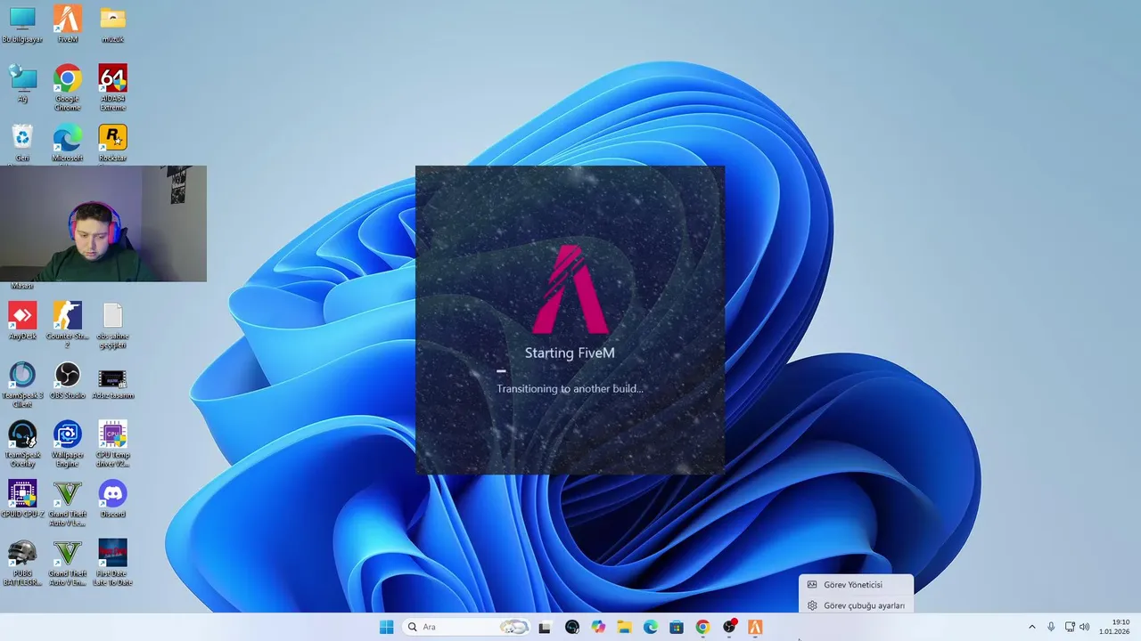Click the FiveM loading progress bar
The width and height of the screenshot is (1141, 641).
pyautogui.click(x=570, y=371)
